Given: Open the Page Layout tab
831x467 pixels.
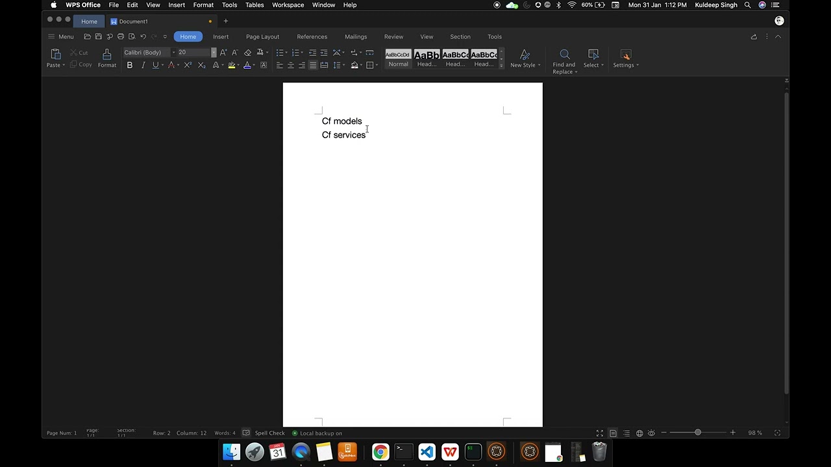Looking at the screenshot, I should click(x=262, y=37).
